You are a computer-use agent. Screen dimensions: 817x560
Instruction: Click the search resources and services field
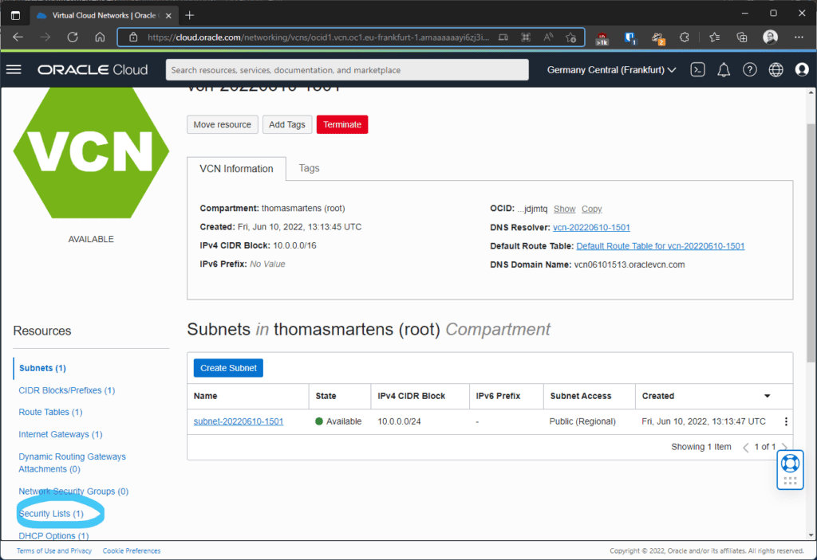point(347,70)
